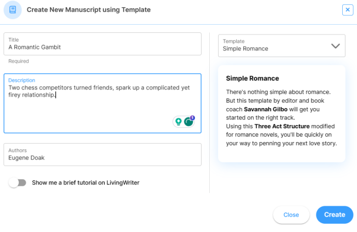Expand the Template dropdown chevron
Viewport: 357px width, 232px height.
click(x=336, y=46)
